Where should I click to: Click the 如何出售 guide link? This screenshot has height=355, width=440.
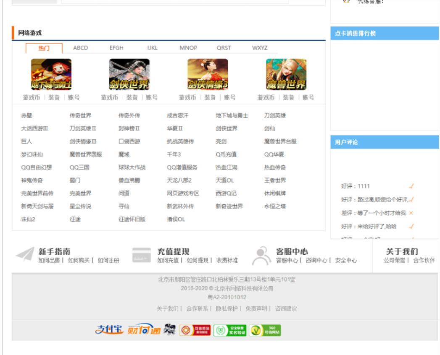[50, 260]
